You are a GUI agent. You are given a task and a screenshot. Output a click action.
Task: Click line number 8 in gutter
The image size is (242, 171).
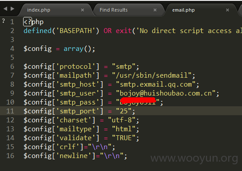[x=12, y=84]
